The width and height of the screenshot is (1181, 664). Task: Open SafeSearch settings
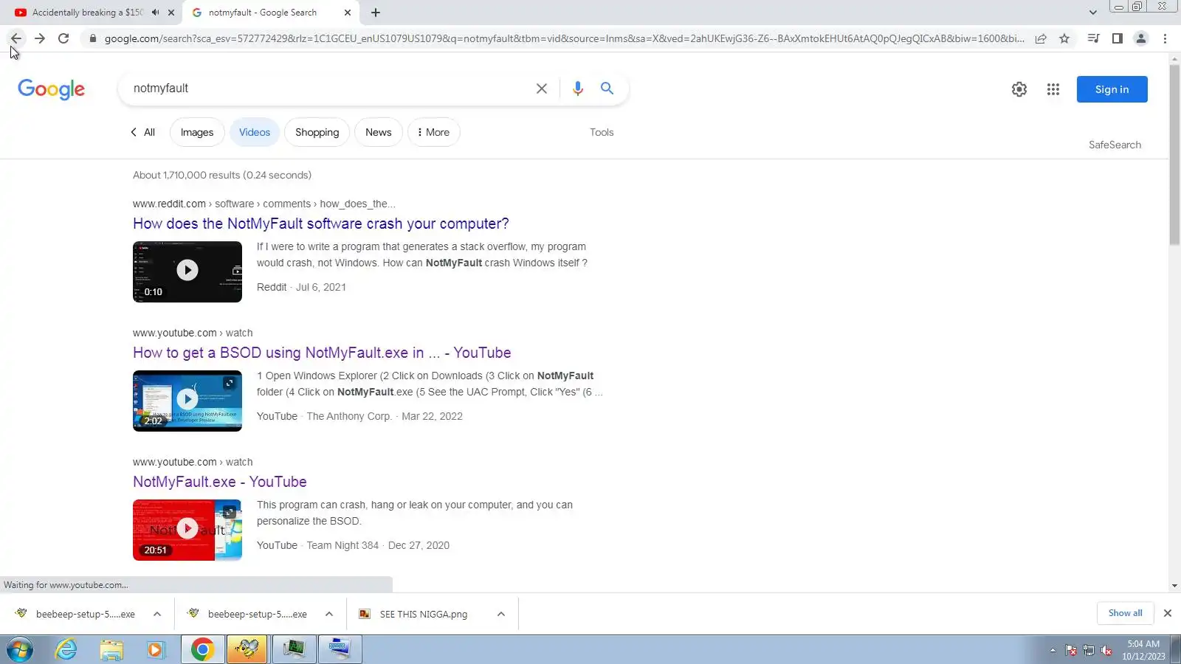point(1115,145)
